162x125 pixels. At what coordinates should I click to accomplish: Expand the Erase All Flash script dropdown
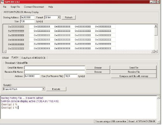click(x=43, y=89)
